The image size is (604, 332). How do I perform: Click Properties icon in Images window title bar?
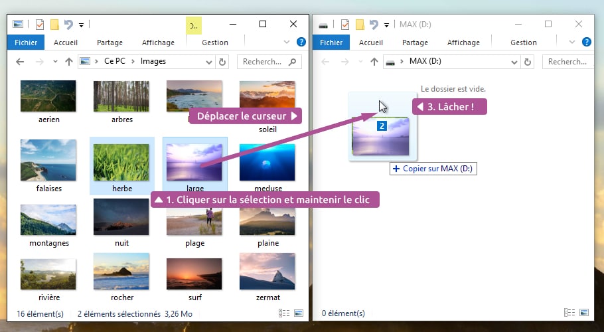(39, 25)
